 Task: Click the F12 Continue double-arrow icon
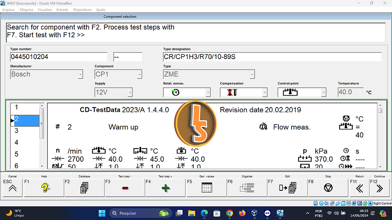tap(379, 188)
